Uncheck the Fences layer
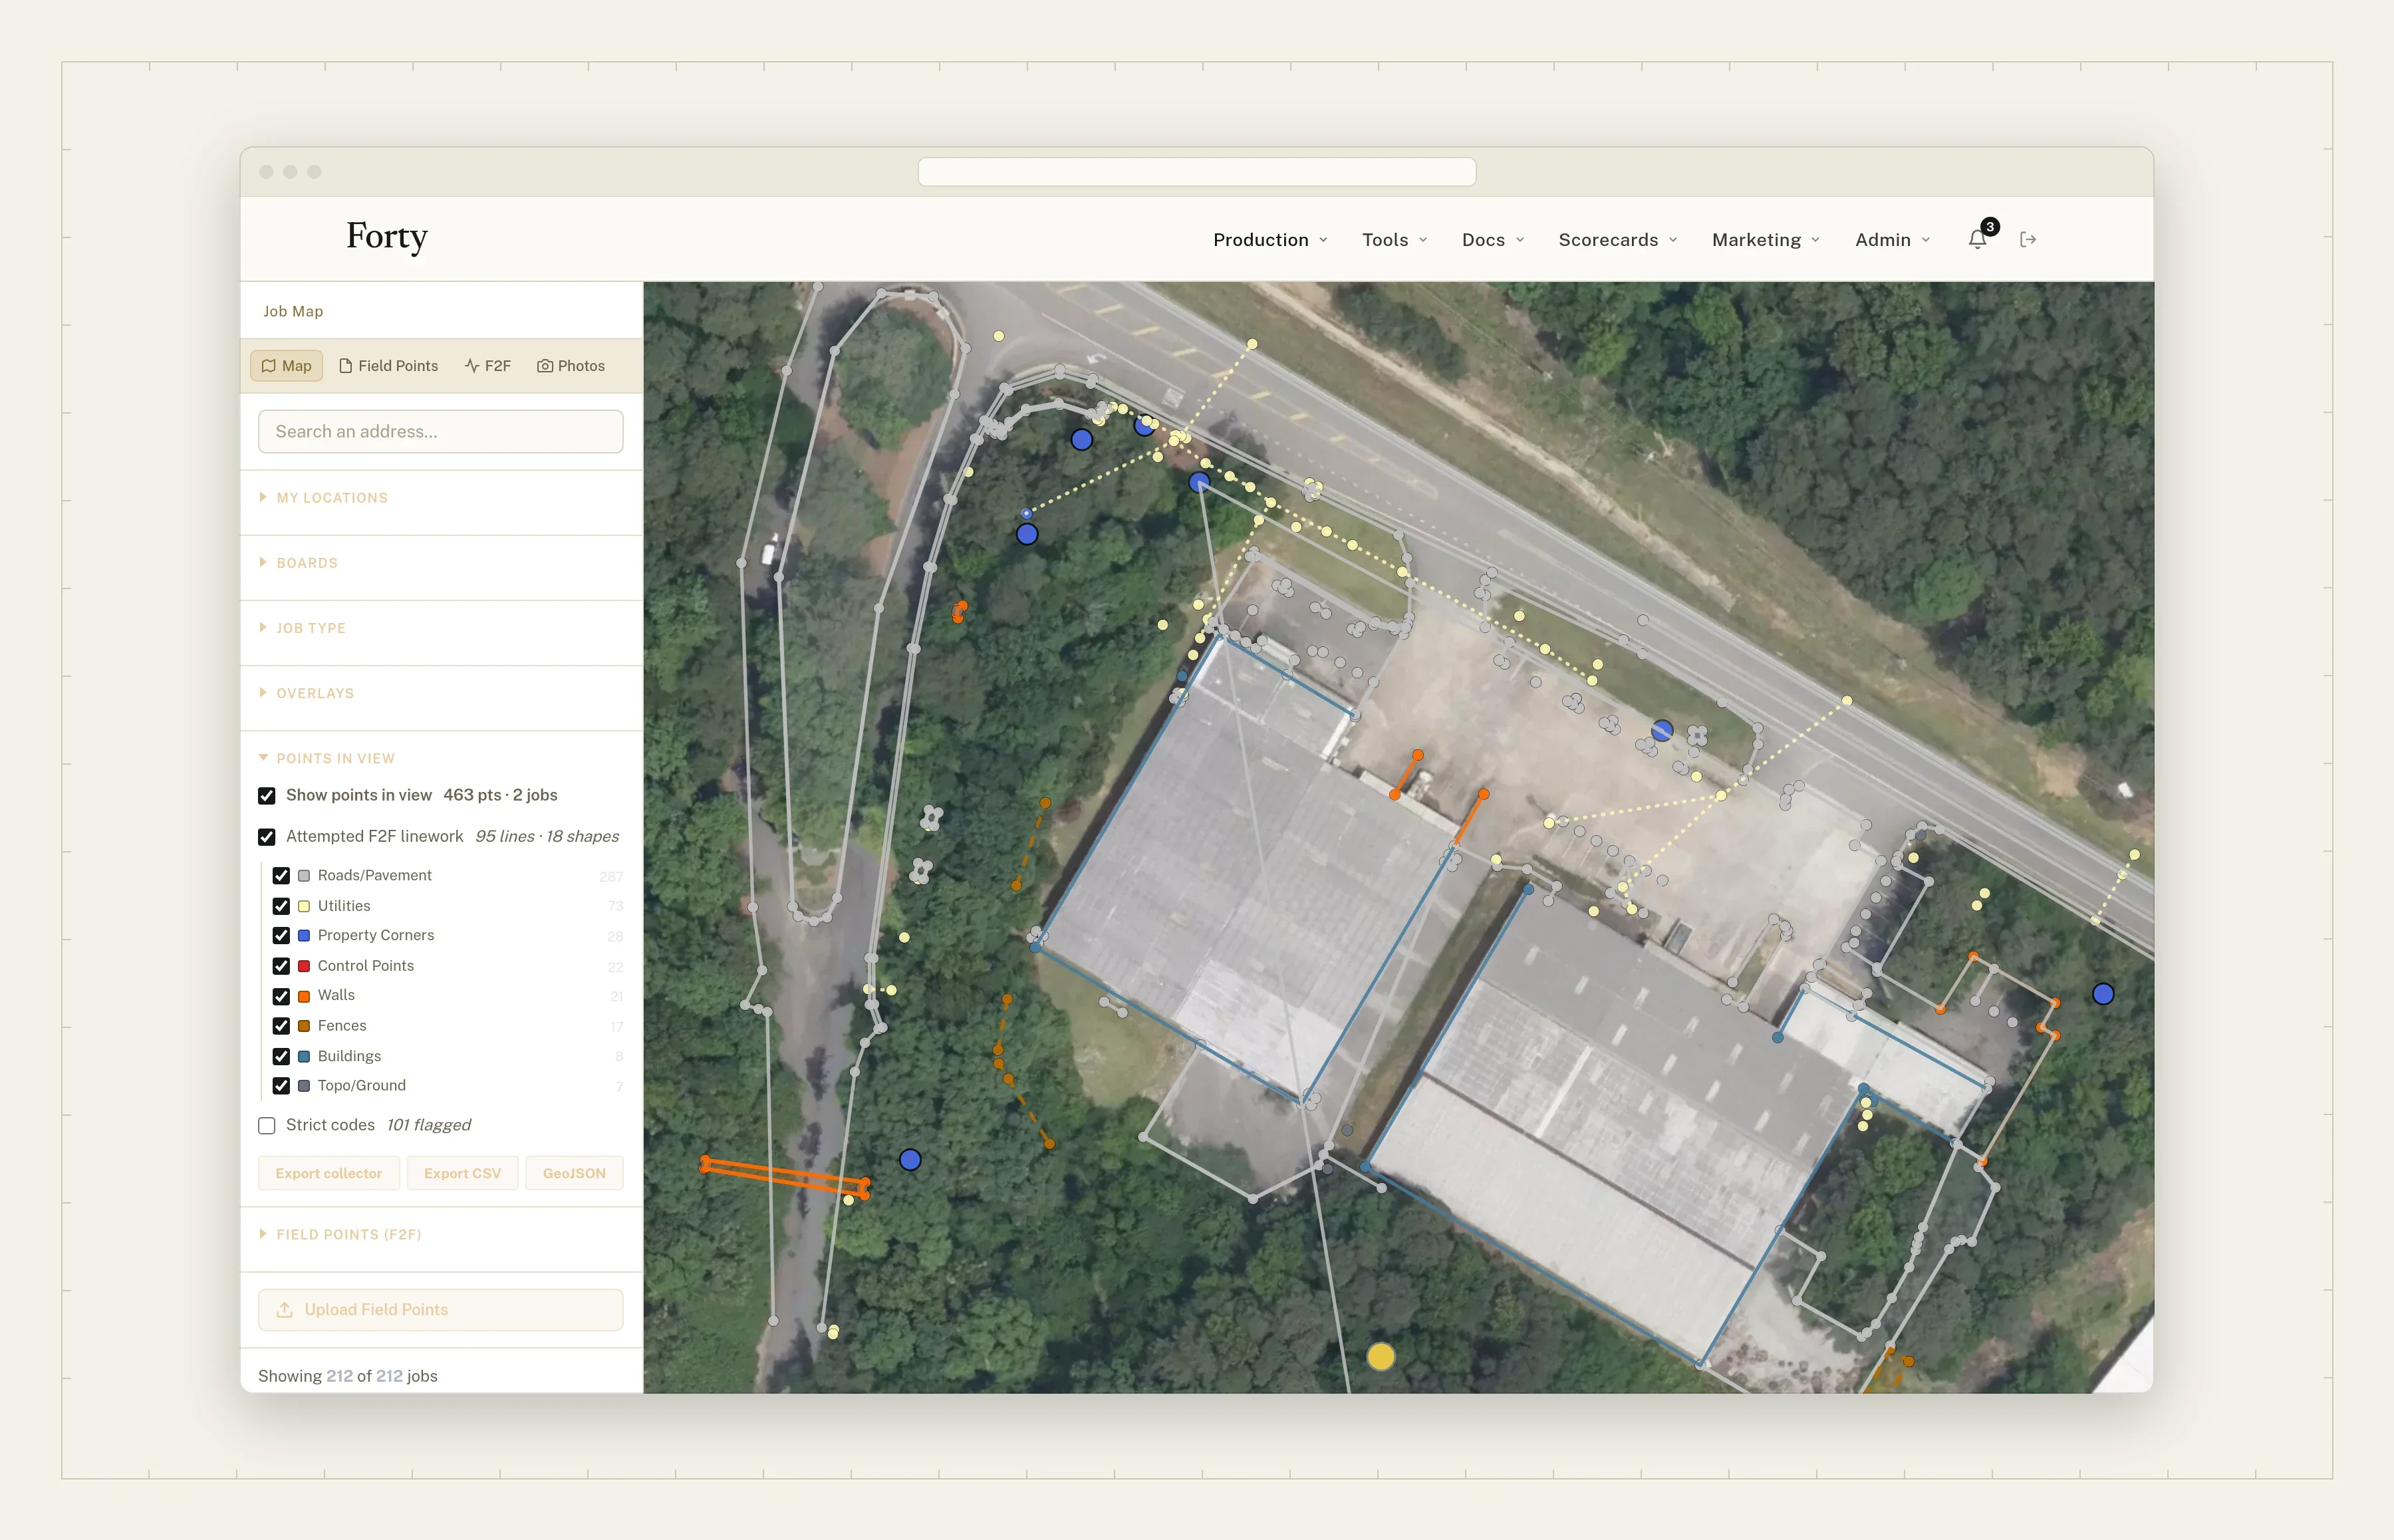 click(x=281, y=1026)
